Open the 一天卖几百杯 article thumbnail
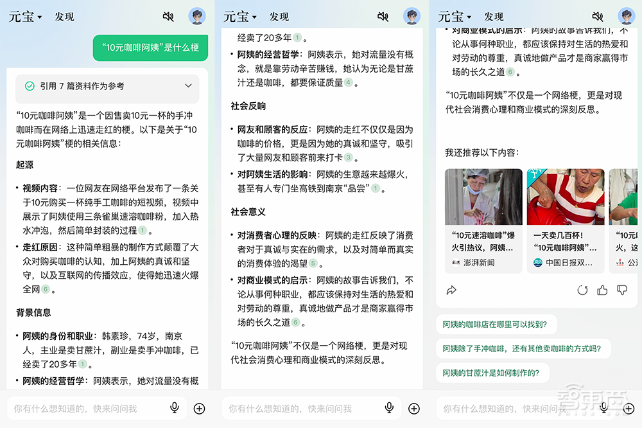Viewport: 642px width, 428px height. coord(566,197)
